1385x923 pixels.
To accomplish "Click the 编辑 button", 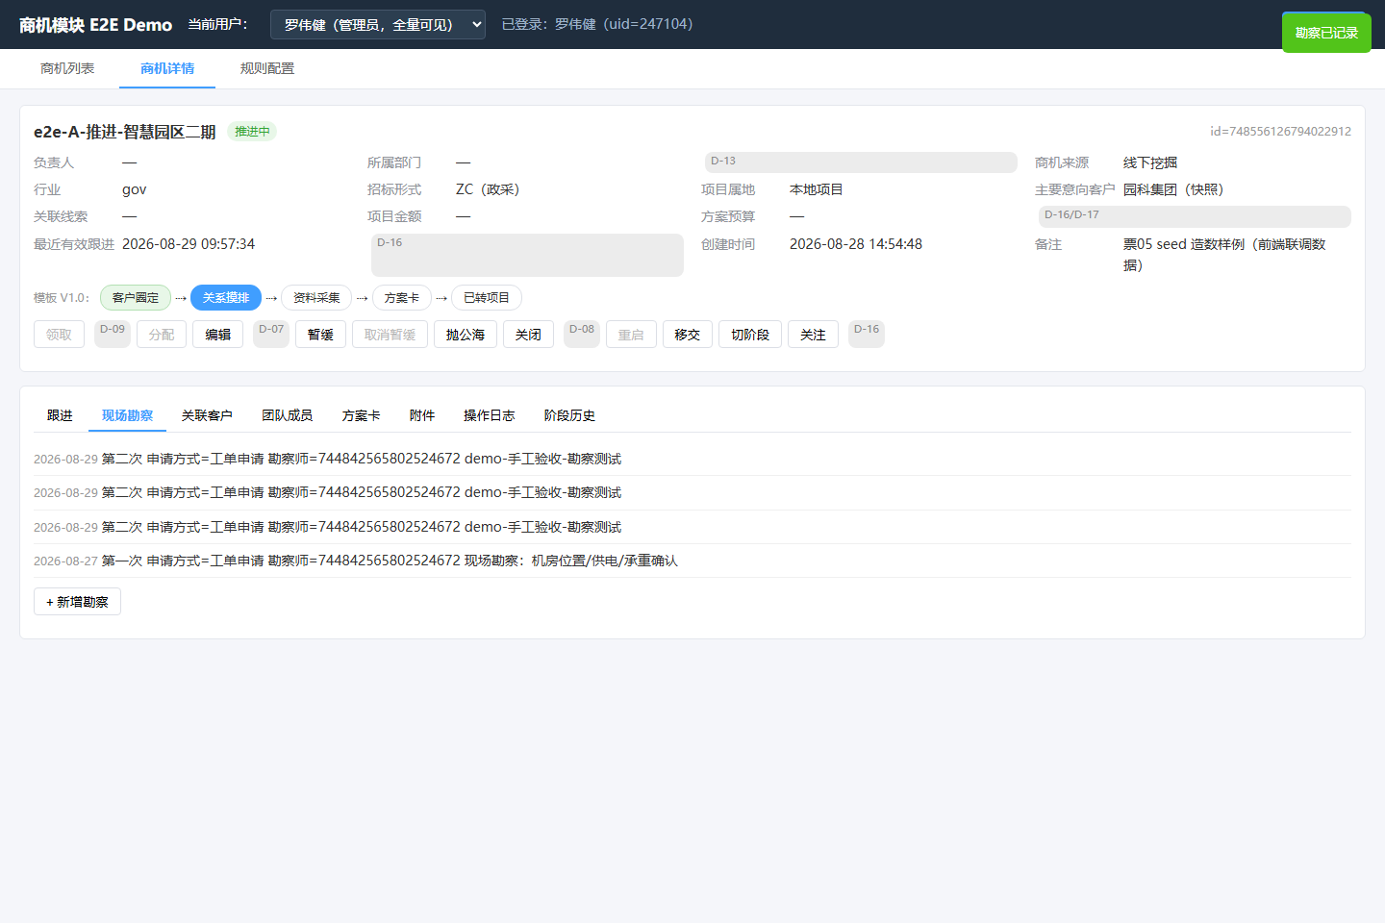I will 217,335.
